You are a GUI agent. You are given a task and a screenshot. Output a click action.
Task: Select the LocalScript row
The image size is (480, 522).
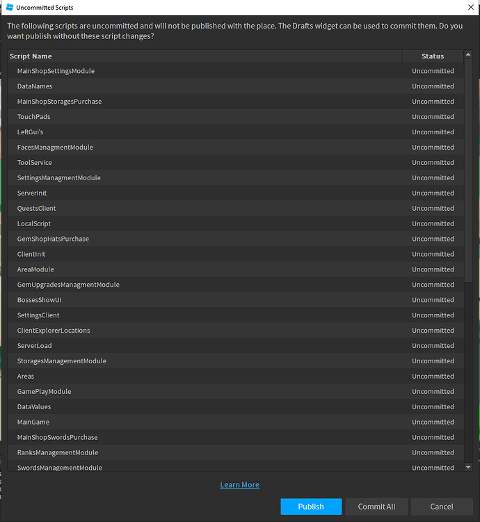(236, 223)
